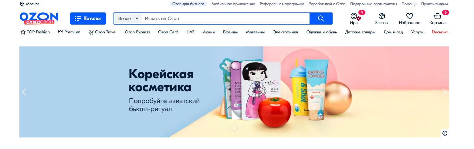Select the first banner carousel dot

click(x=228, y=128)
